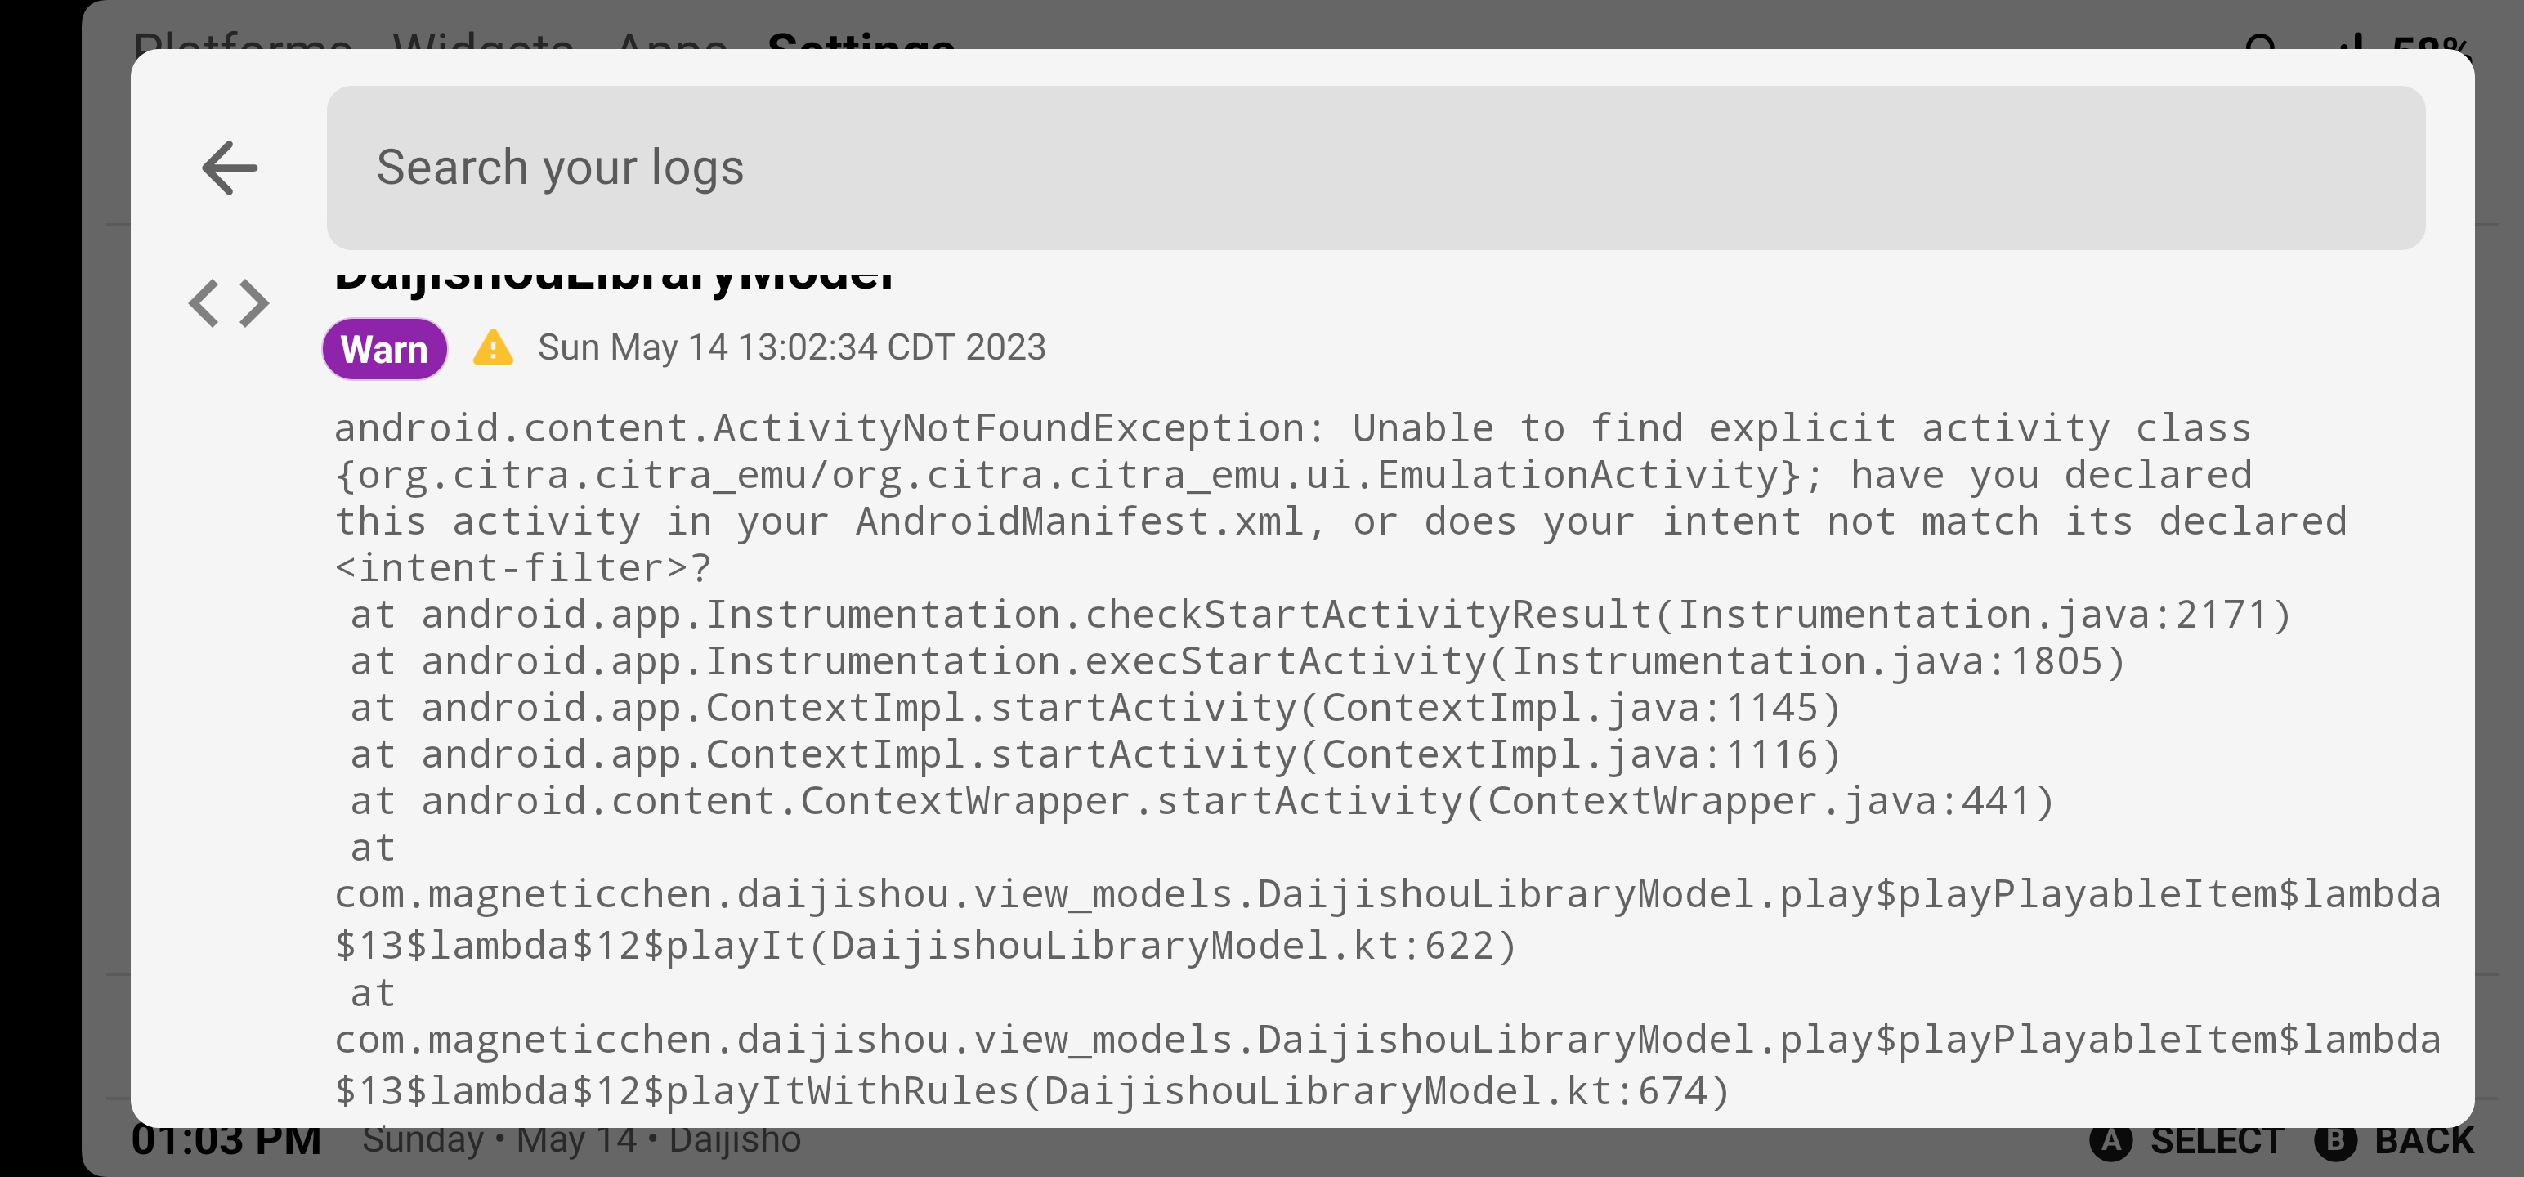Click the Sun May 14 timestamp
The height and width of the screenshot is (1177, 2524).
(792, 348)
